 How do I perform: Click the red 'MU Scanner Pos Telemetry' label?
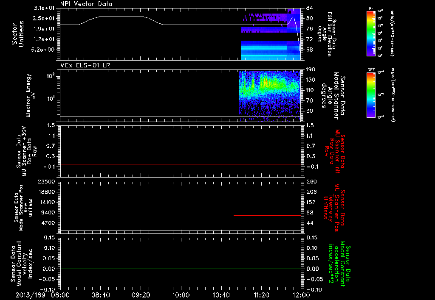pyautogui.click(x=334, y=208)
